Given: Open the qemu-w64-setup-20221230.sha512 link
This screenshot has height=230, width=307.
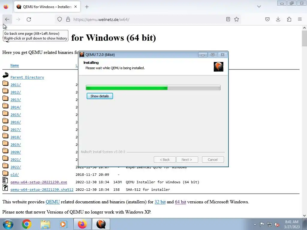Looking at the screenshot, I should (42, 190).
